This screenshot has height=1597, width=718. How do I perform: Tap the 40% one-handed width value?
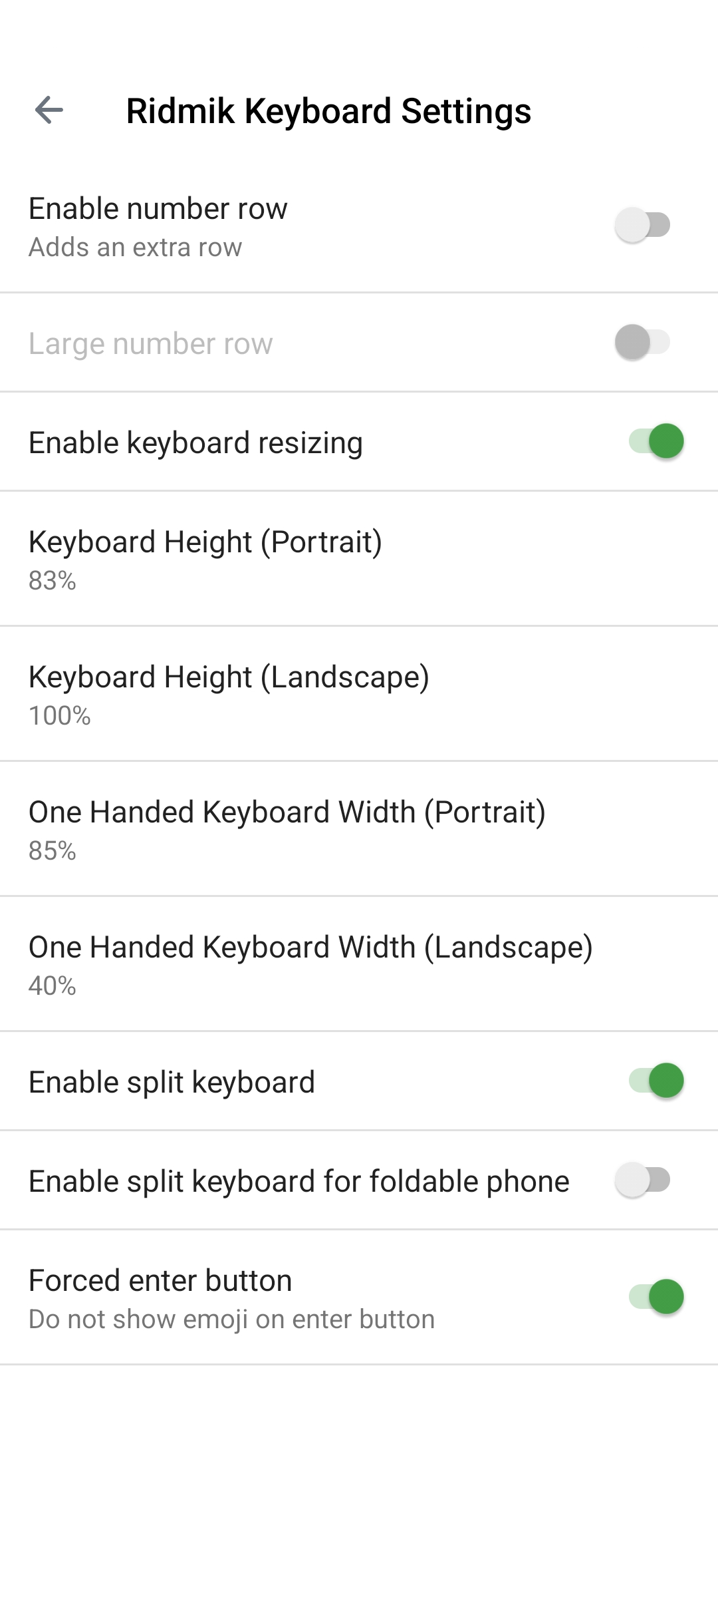coord(53,986)
